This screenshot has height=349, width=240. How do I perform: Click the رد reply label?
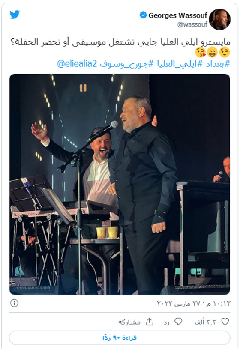166,322
